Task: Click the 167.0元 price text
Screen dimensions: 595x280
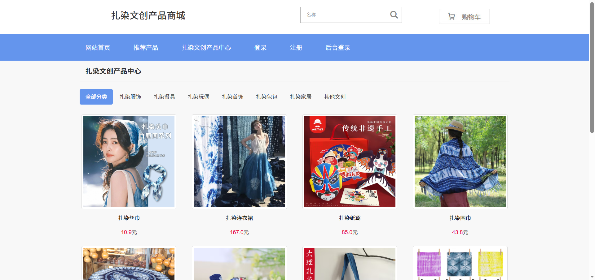Action: pos(239,232)
